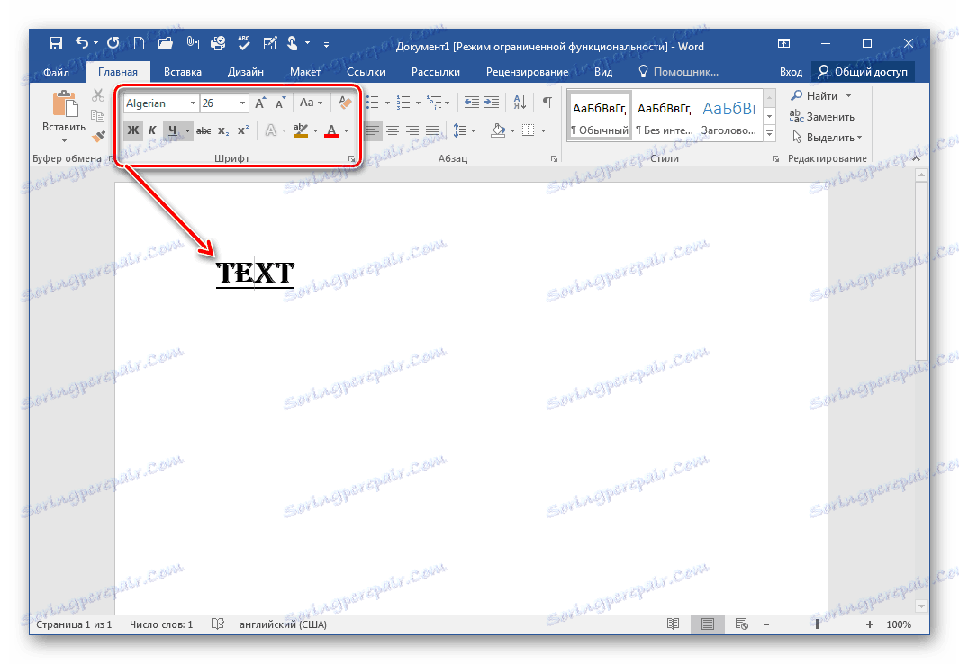The width and height of the screenshot is (959, 664).
Task: Select the subscript icon
Action: tap(222, 130)
